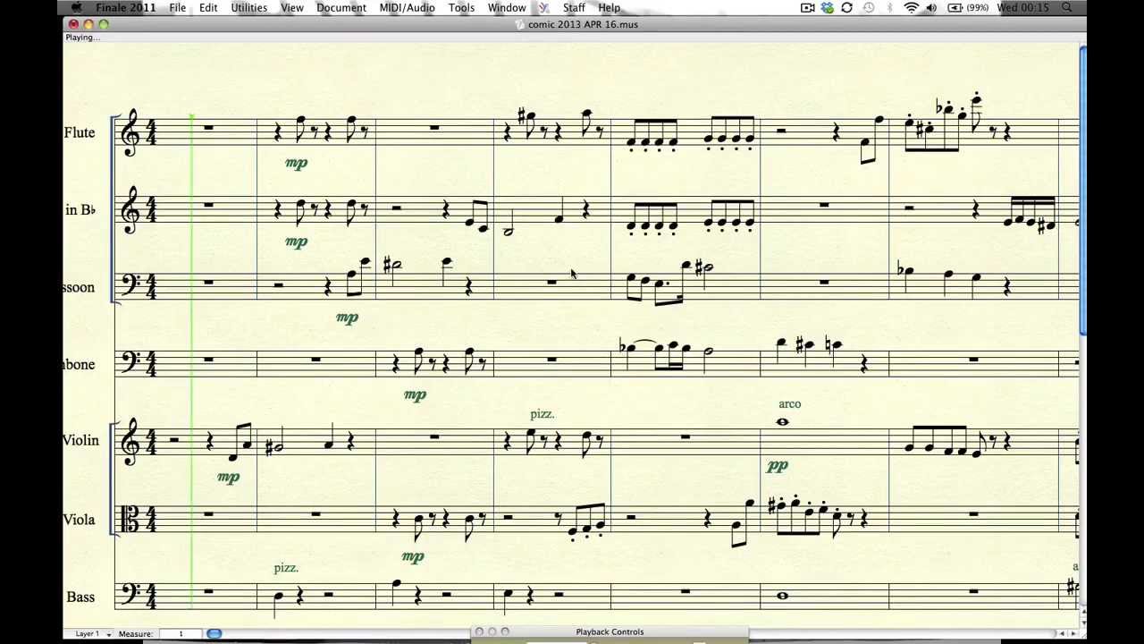Open the Utilities menu
The width and height of the screenshot is (1144, 644).
pos(249,8)
